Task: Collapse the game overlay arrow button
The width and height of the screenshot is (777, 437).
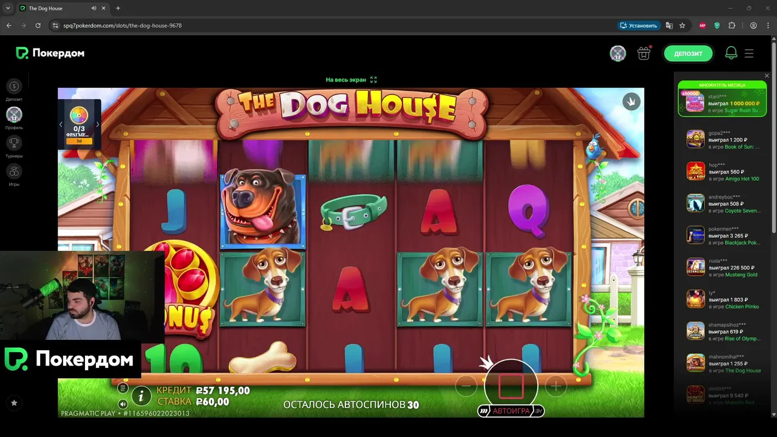Action: (631, 101)
